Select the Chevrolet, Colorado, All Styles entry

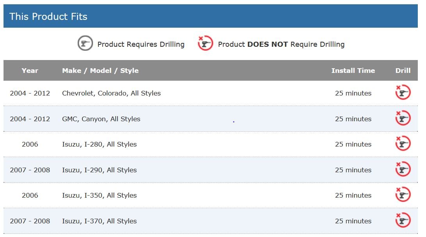click(111, 93)
